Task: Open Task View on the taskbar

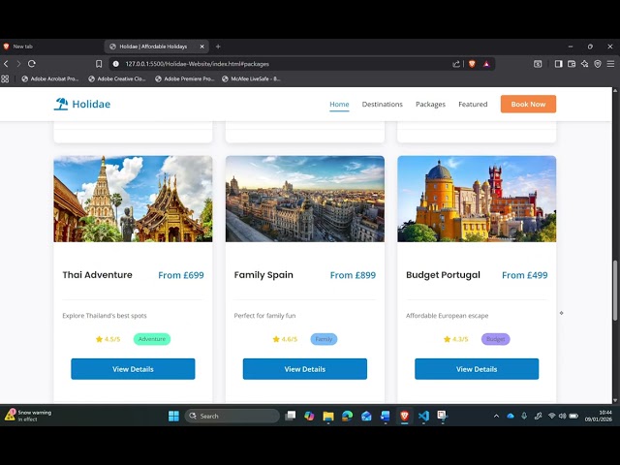Action: (x=291, y=416)
